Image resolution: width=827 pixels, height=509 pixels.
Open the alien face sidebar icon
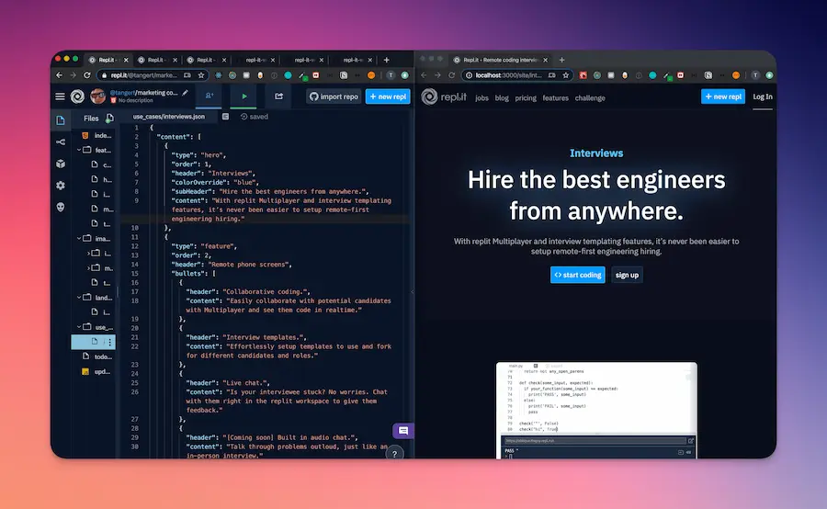click(x=61, y=207)
